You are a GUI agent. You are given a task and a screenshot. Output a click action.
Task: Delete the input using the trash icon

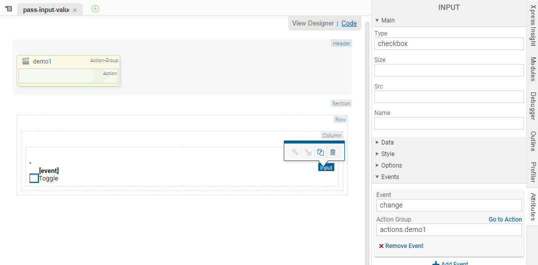coord(333,152)
